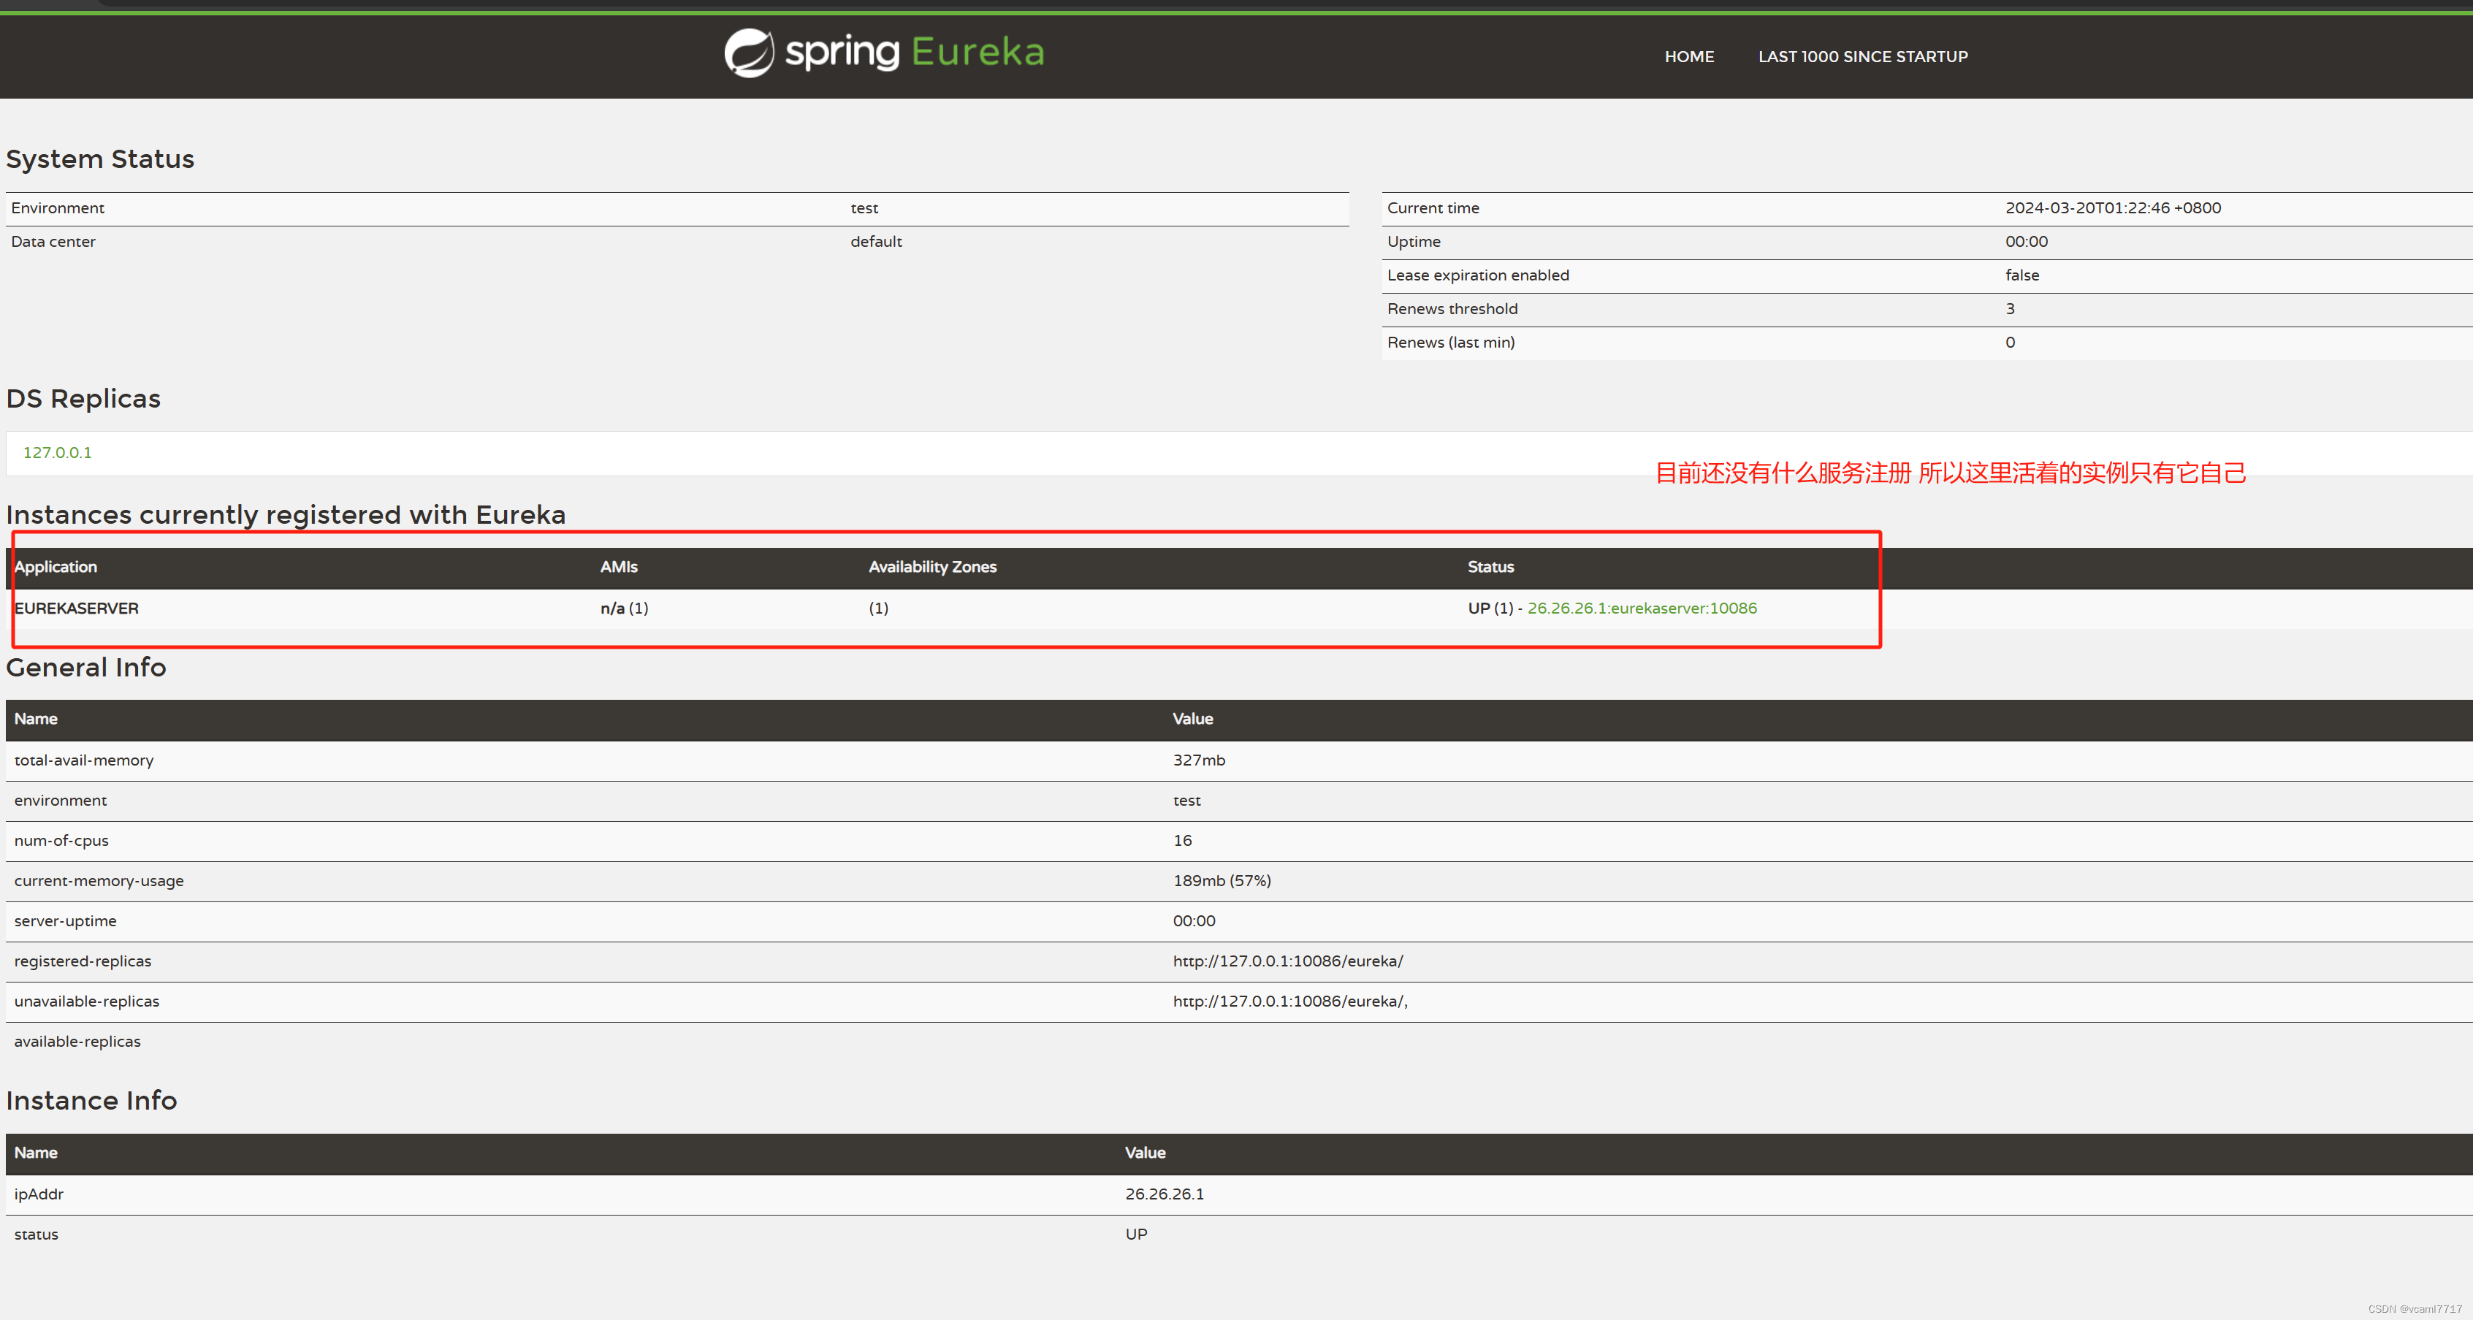
Task: Select the Lease expiration enabled value false
Action: (x=2022, y=275)
